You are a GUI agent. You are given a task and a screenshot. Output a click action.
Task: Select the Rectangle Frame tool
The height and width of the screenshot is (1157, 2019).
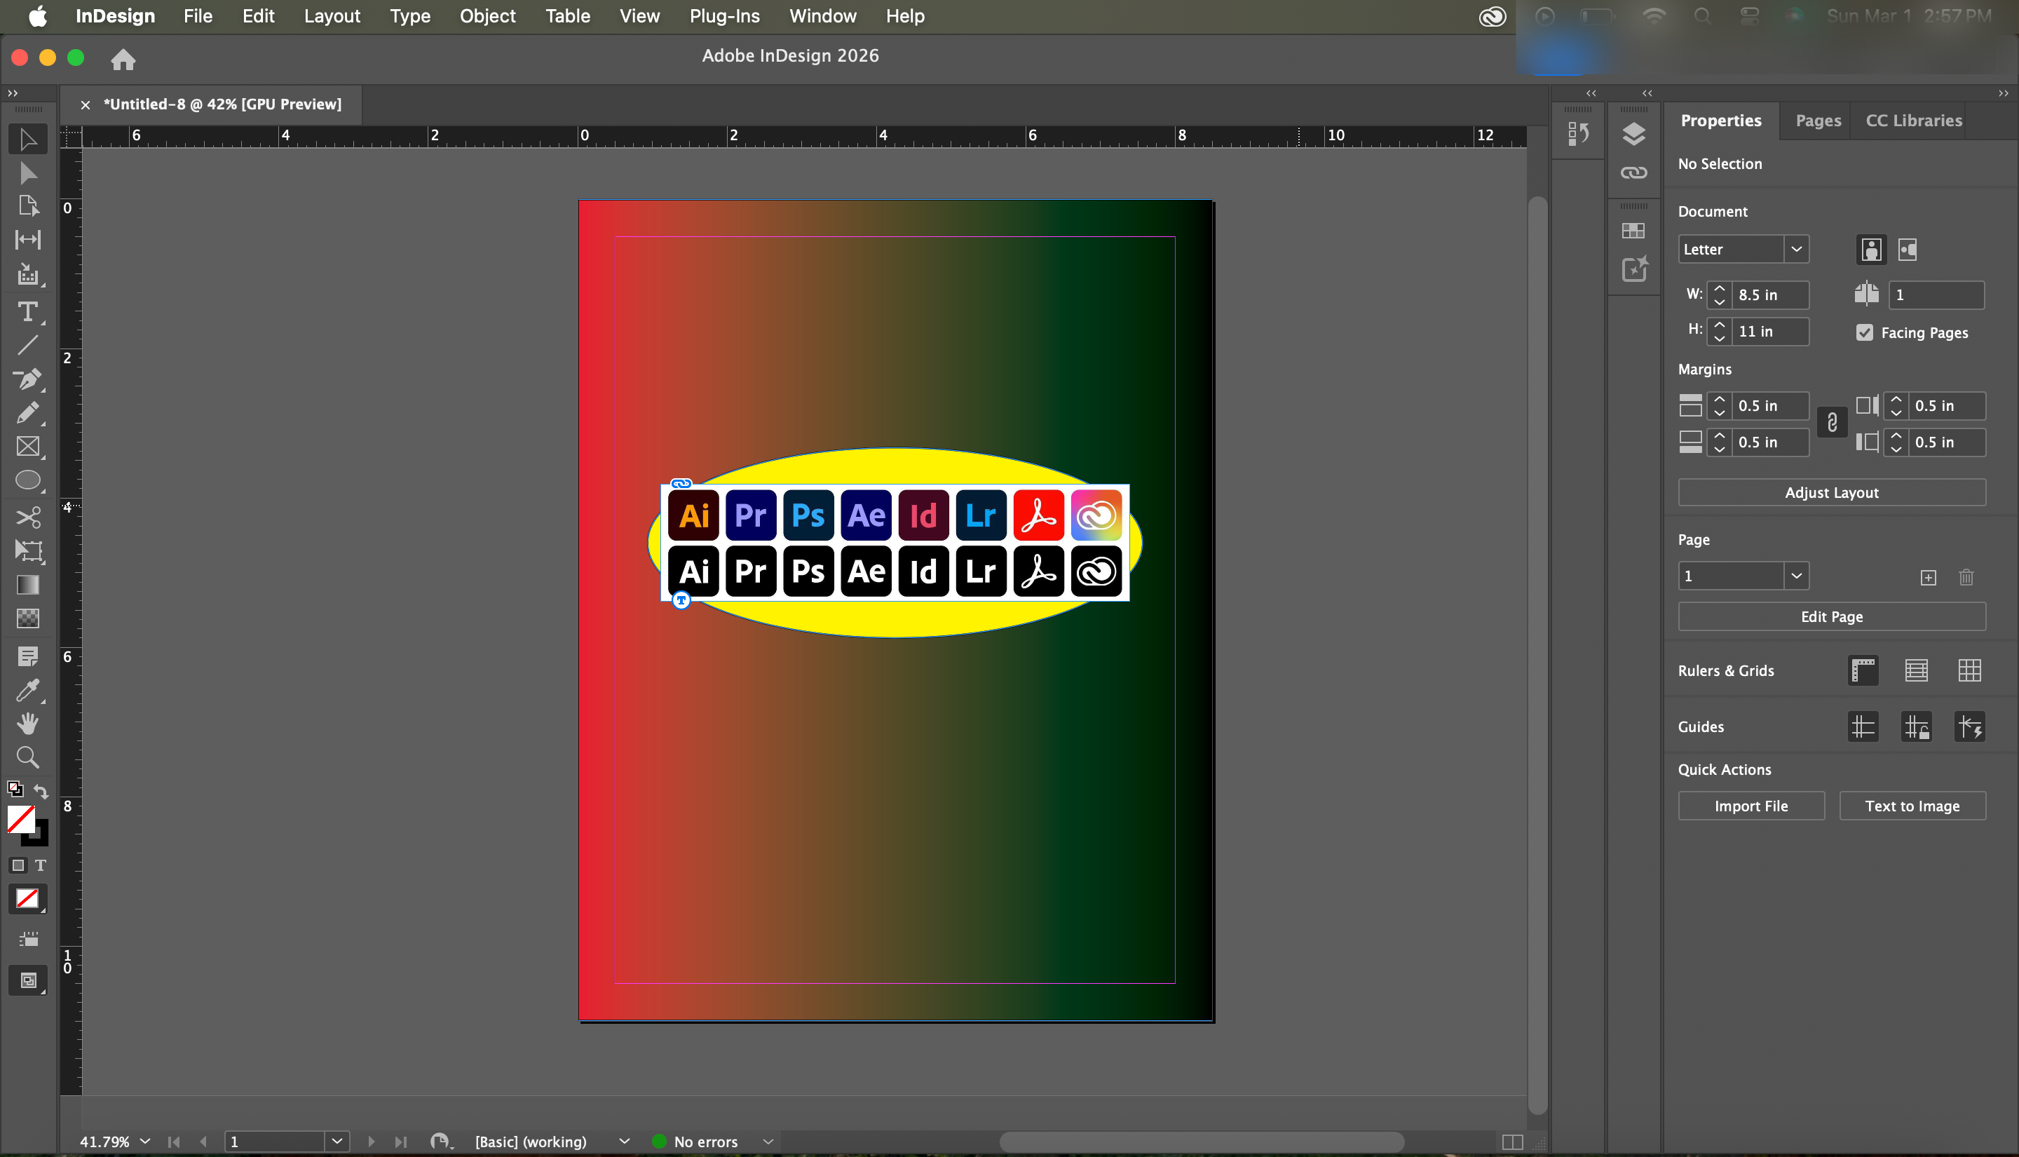(28, 447)
